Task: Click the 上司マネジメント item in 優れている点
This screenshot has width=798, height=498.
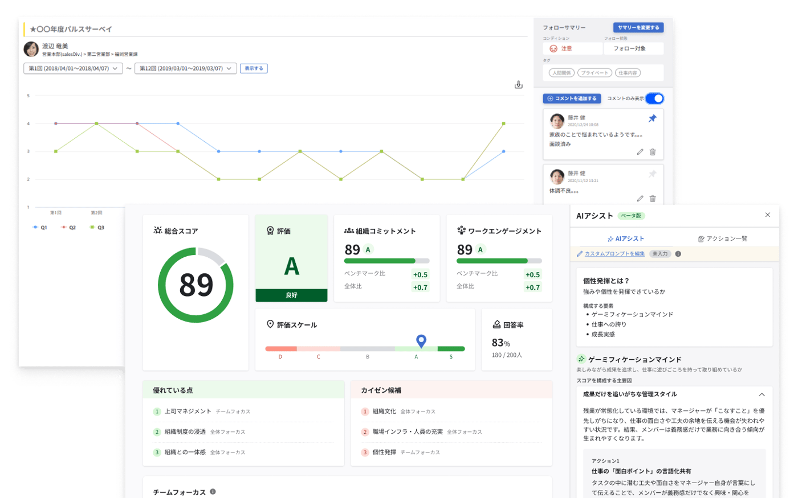Action: point(188,411)
